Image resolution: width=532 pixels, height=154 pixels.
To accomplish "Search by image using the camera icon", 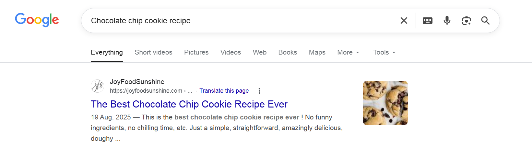I will pos(466,21).
